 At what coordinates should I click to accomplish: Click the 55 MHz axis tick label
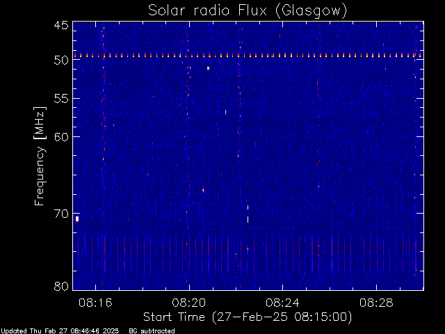[61, 99]
